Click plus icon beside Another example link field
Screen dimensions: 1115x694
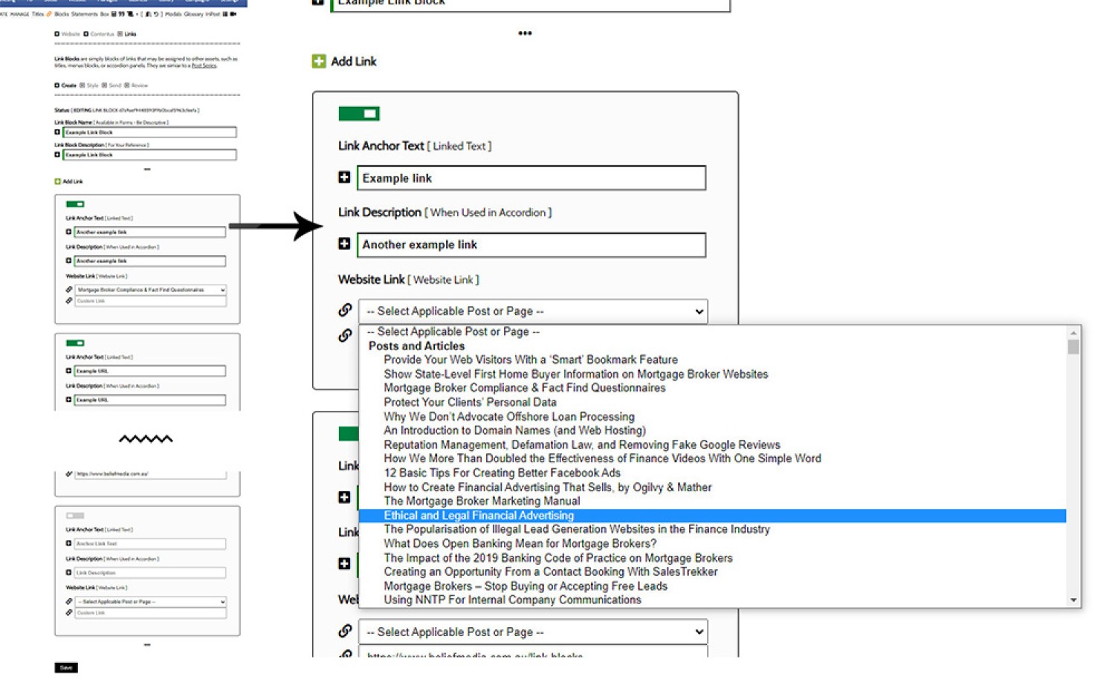[x=344, y=244]
